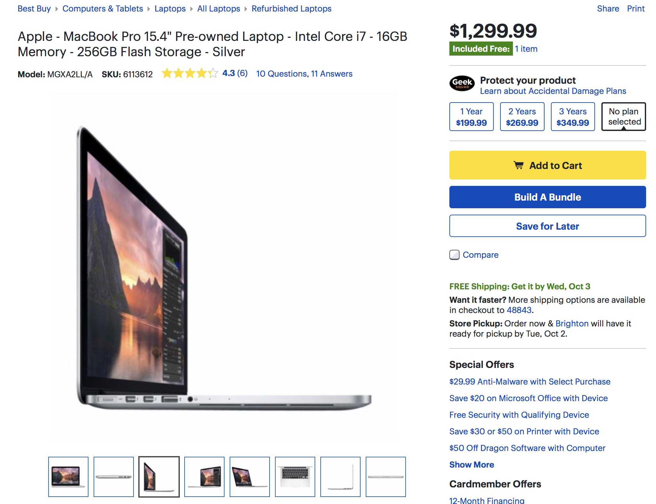Check the Compare checkbox
The image size is (656, 504).
click(x=454, y=255)
